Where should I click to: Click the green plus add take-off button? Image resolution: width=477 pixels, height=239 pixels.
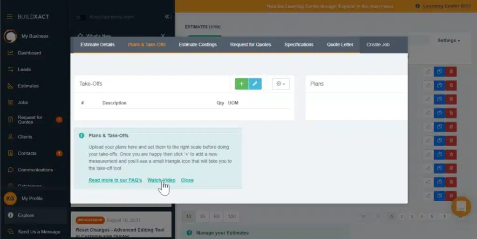coord(241,84)
